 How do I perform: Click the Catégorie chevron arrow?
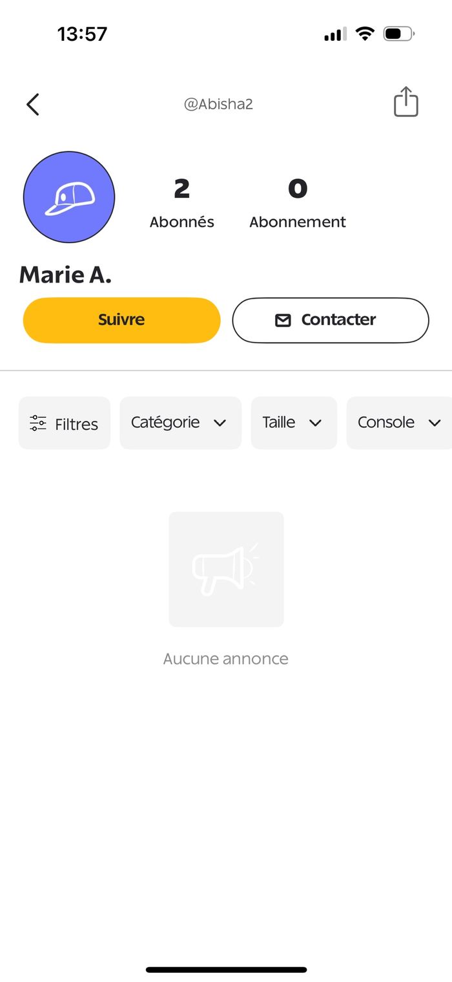[220, 423]
